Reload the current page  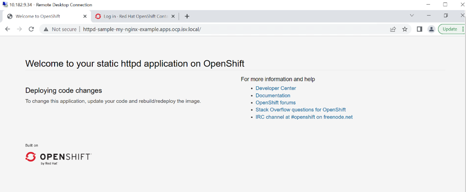(x=31, y=29)
